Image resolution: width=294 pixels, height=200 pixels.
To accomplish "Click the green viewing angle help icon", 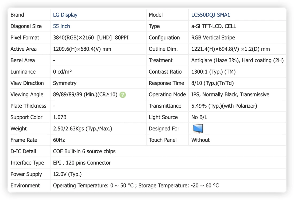I will [x=123, y=95].
